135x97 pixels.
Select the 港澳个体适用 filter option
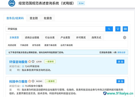(x=50, y=45)
